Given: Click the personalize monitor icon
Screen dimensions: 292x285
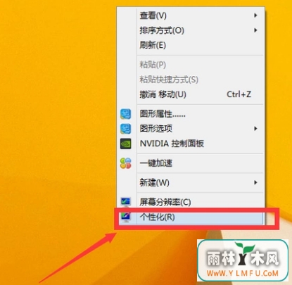Looking at the screenshot, I should pos(126,217).
